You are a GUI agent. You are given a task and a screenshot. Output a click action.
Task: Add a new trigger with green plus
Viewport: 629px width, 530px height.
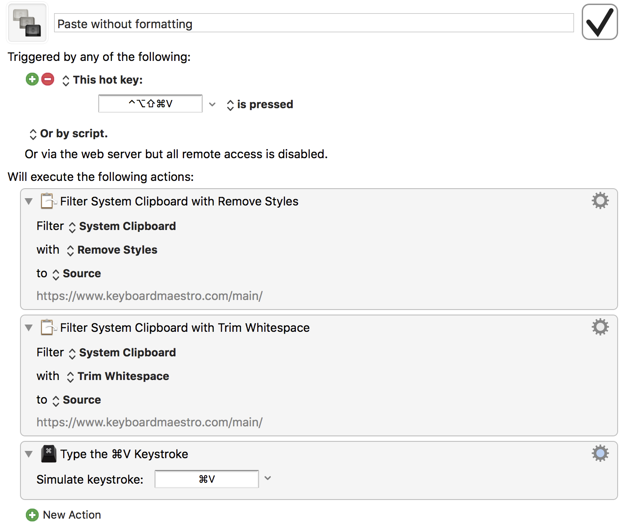tap(32, 79)
